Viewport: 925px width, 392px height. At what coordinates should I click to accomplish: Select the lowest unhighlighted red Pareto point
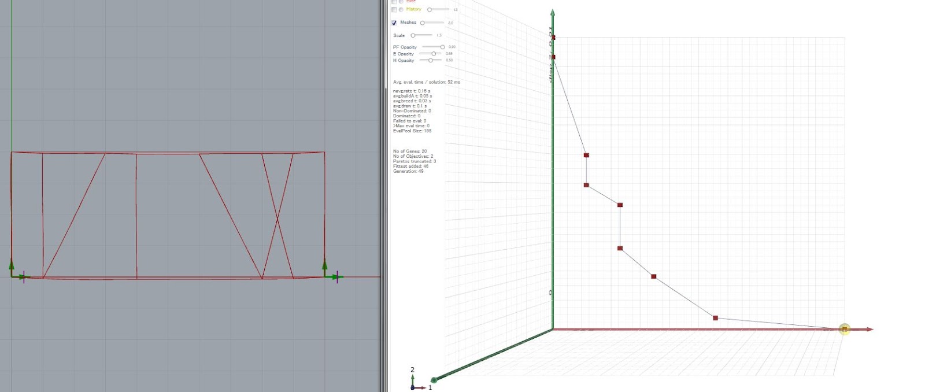pyautogui.click(x=715, y=318)
